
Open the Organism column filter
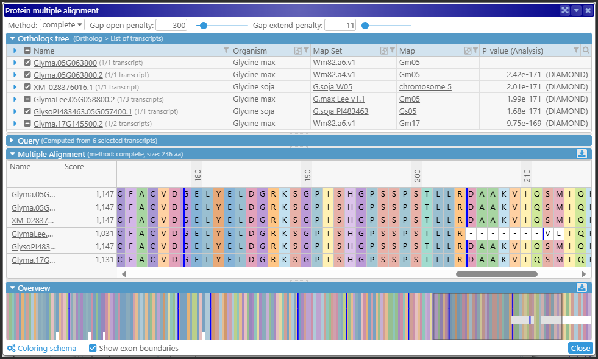(x=306, y=51)
